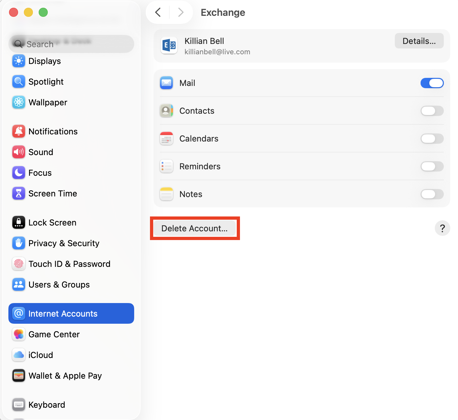Click the Exchange account icon
458x420 pixels.
pos(169,46)
